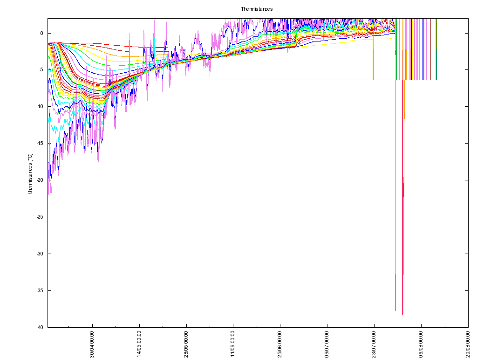Click the 23/07 00:00 date tick label
Viewport: 477px width, 358px height.
click(x=374, y=344)
